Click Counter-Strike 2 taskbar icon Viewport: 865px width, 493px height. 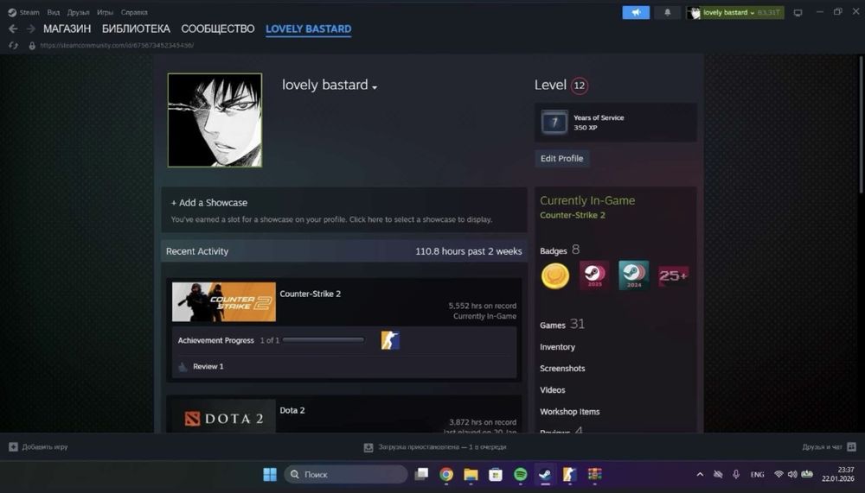[x=569, y=474]
